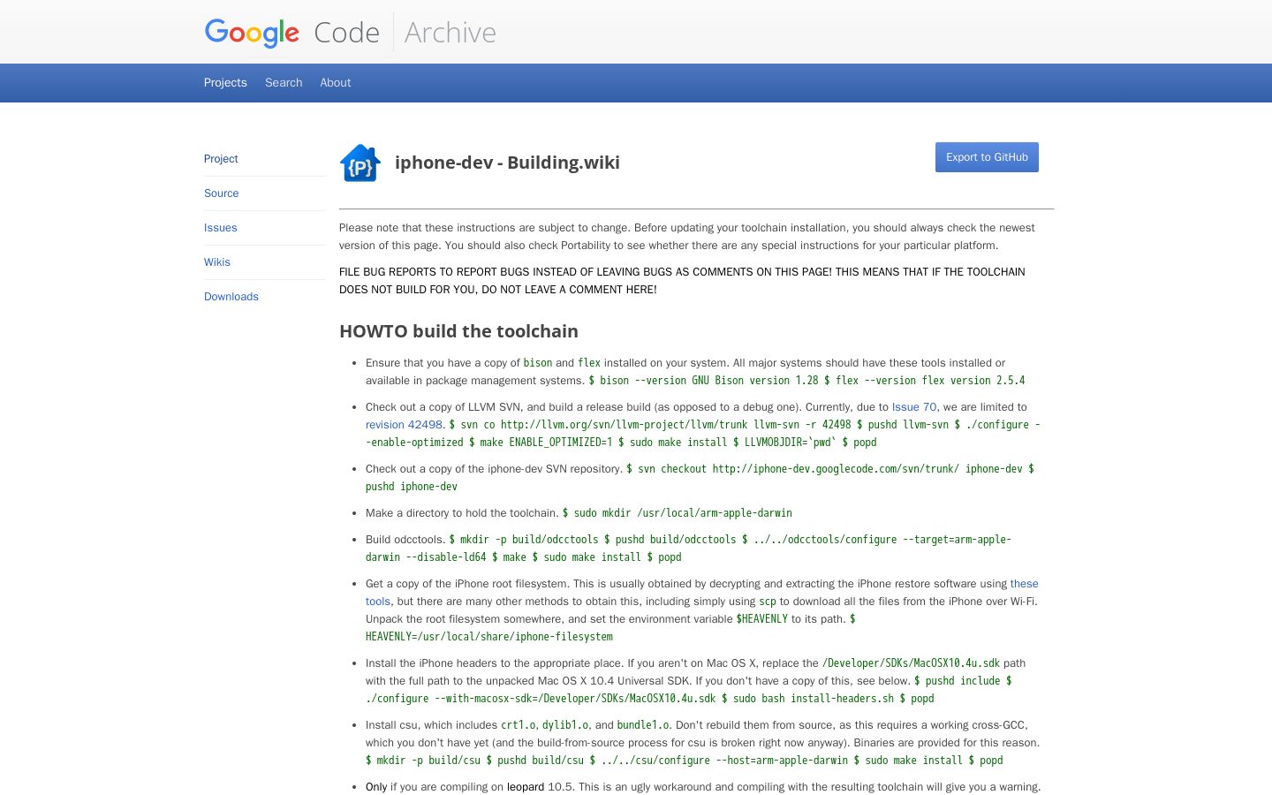The height and width of the screenshot is (795, 1272).
Task: Select Issues in the sidebar
Action: pyautogui.click(x=221, y=228)
